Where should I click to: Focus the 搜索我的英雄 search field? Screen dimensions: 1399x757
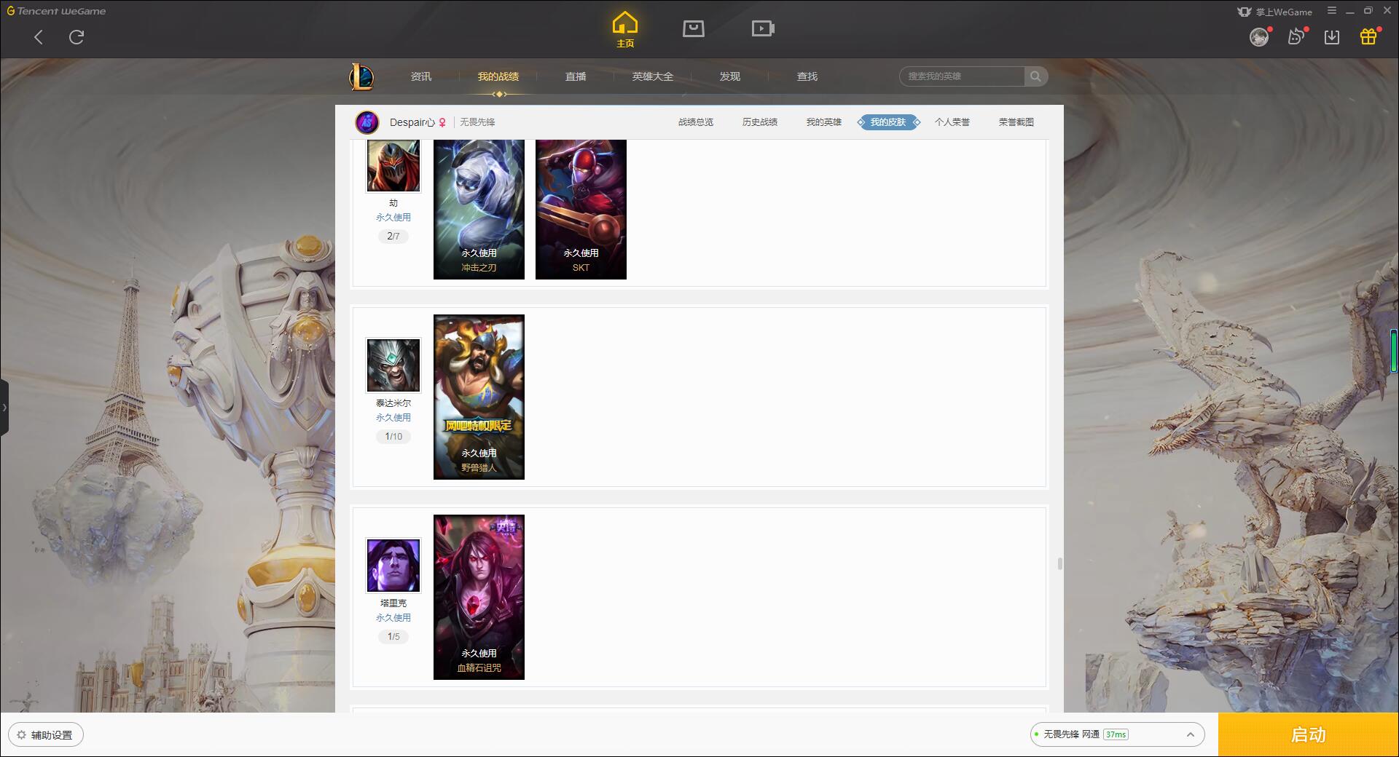(x=962, y=76)
